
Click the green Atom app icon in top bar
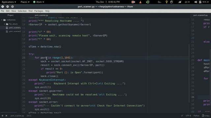34,2
